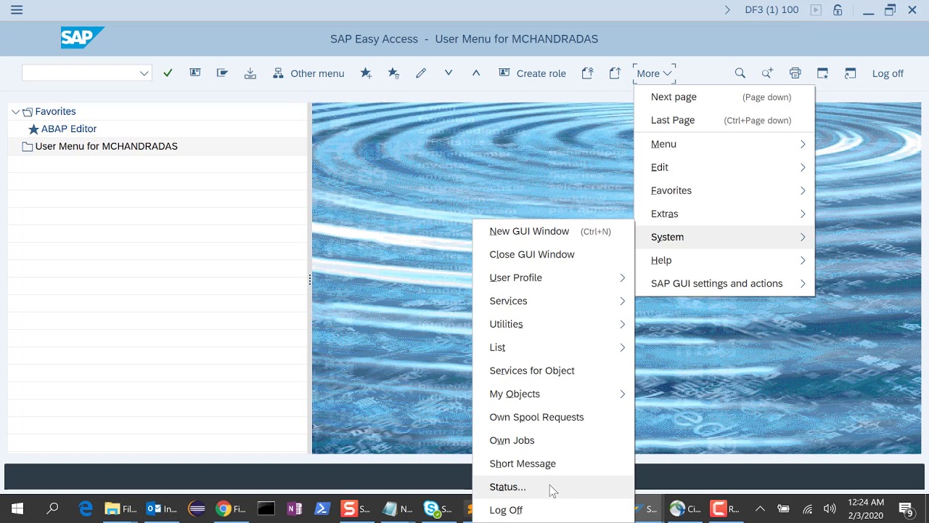
Task: Click the SAP menu icon in the toolbar
Action: (195, 73)
